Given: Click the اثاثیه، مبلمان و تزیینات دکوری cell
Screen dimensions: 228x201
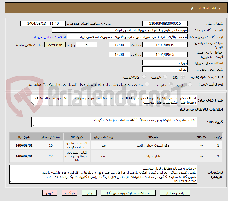Looking at the screenshot, I should tap(77, 145).
